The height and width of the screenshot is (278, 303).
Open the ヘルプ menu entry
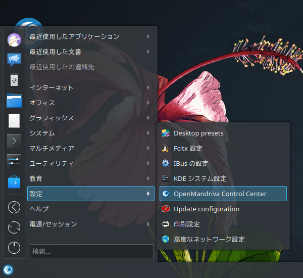[x=91, y=209]
